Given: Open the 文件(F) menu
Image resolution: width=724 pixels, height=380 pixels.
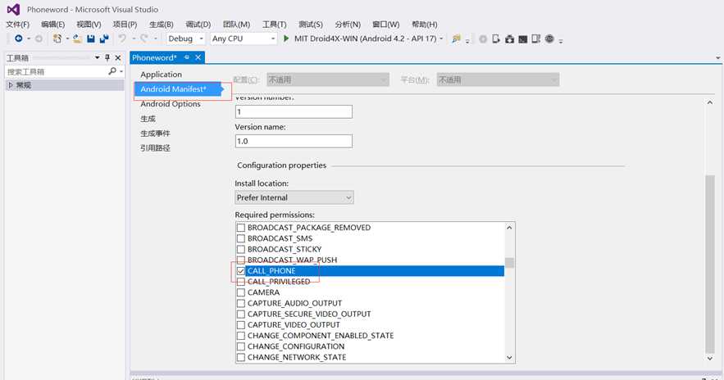Looking at the screenshot, I should tap(17, 24).
